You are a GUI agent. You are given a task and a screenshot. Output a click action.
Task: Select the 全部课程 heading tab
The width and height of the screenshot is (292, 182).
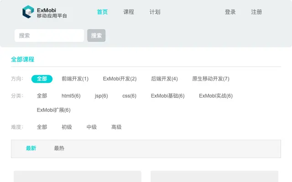click(x=22, y=60)
